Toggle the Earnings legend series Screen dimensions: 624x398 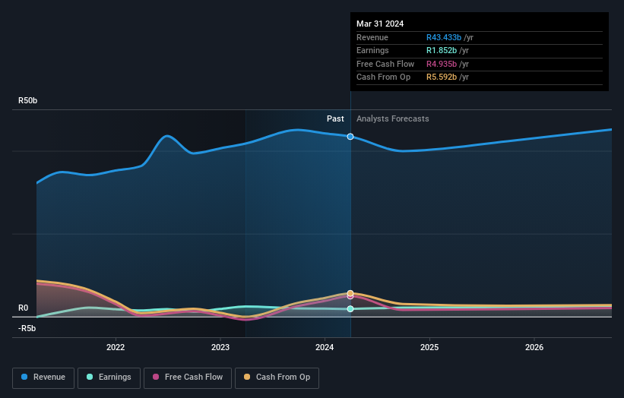[109, 377]
